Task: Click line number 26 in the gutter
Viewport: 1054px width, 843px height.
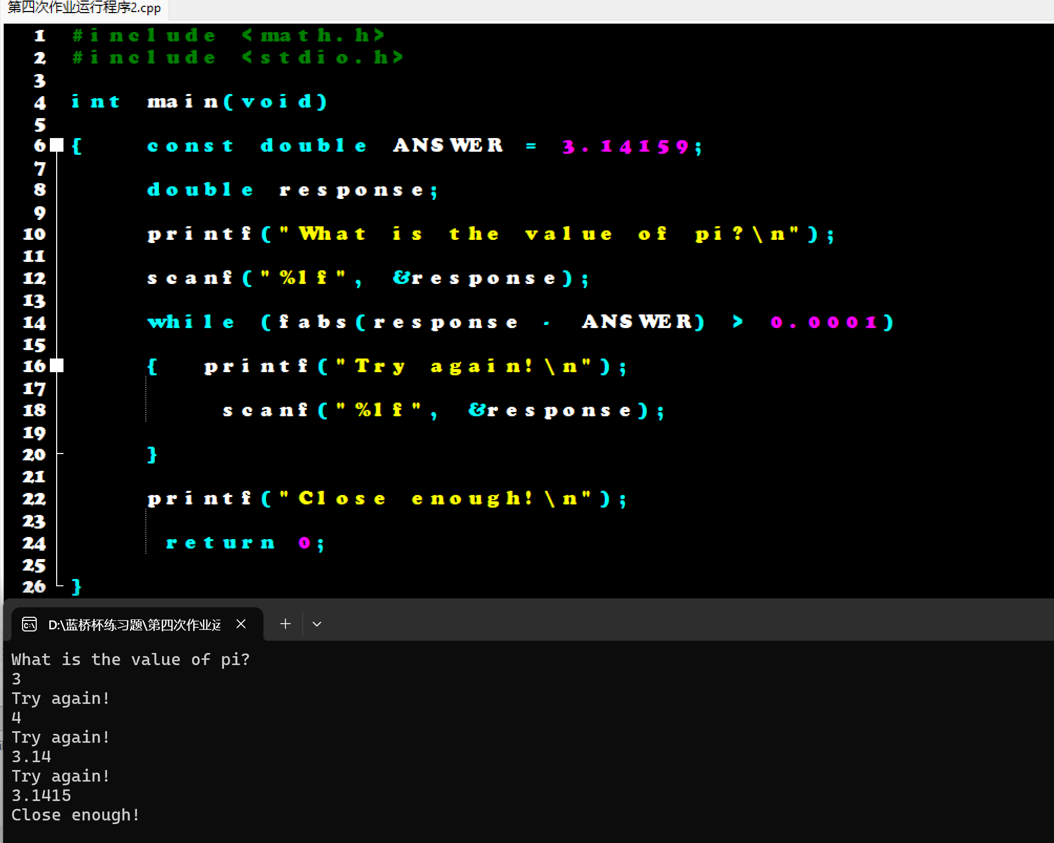Action: [34, 587]
